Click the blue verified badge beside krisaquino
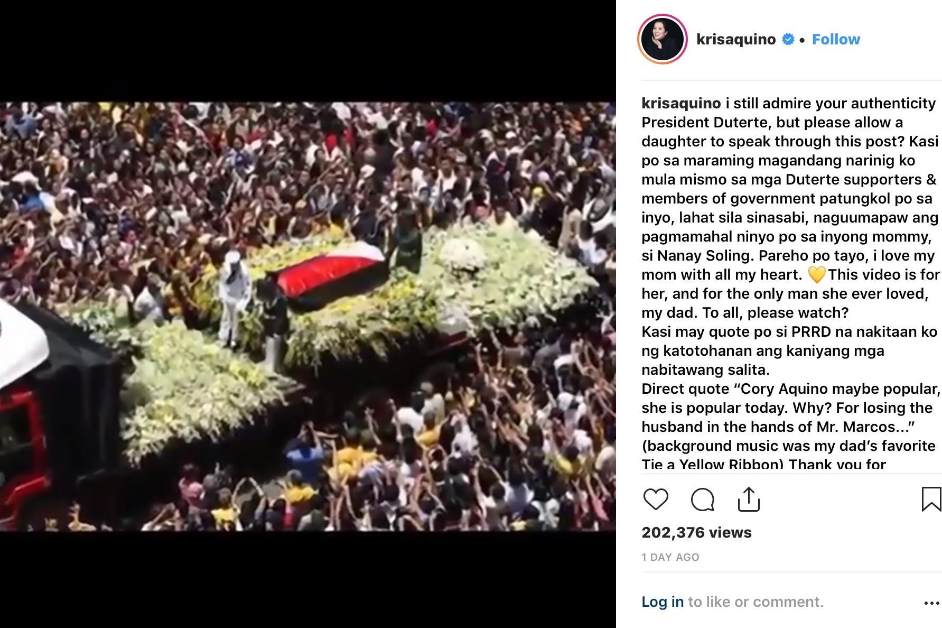 (788, 39)
